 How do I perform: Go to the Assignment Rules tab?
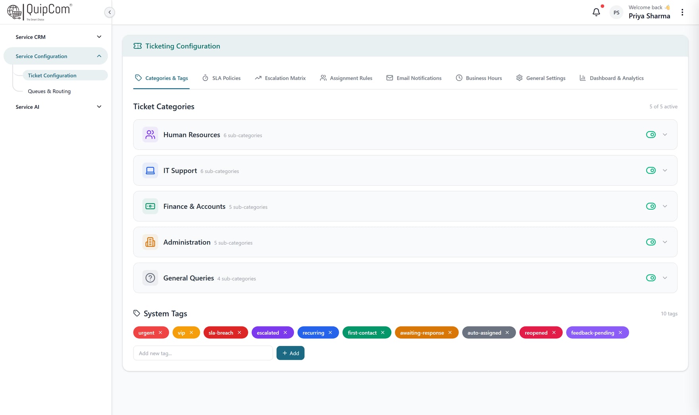[346, 78]
